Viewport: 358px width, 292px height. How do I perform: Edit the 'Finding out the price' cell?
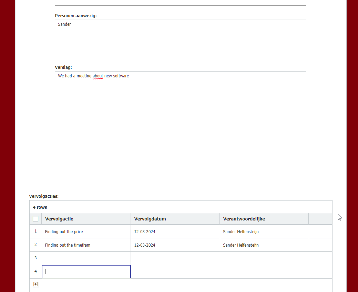[86, 232]
